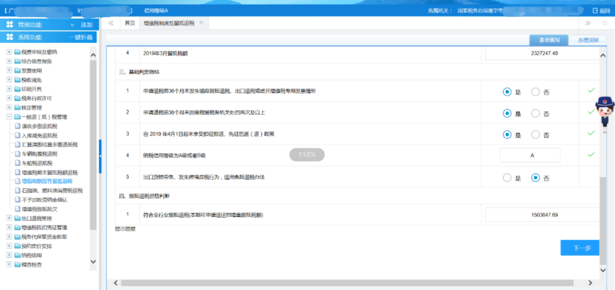Select 否 for 即征即退政策 row 3
Image resolution: width=615 pixels, height=290 pixels.
(535, 134)
